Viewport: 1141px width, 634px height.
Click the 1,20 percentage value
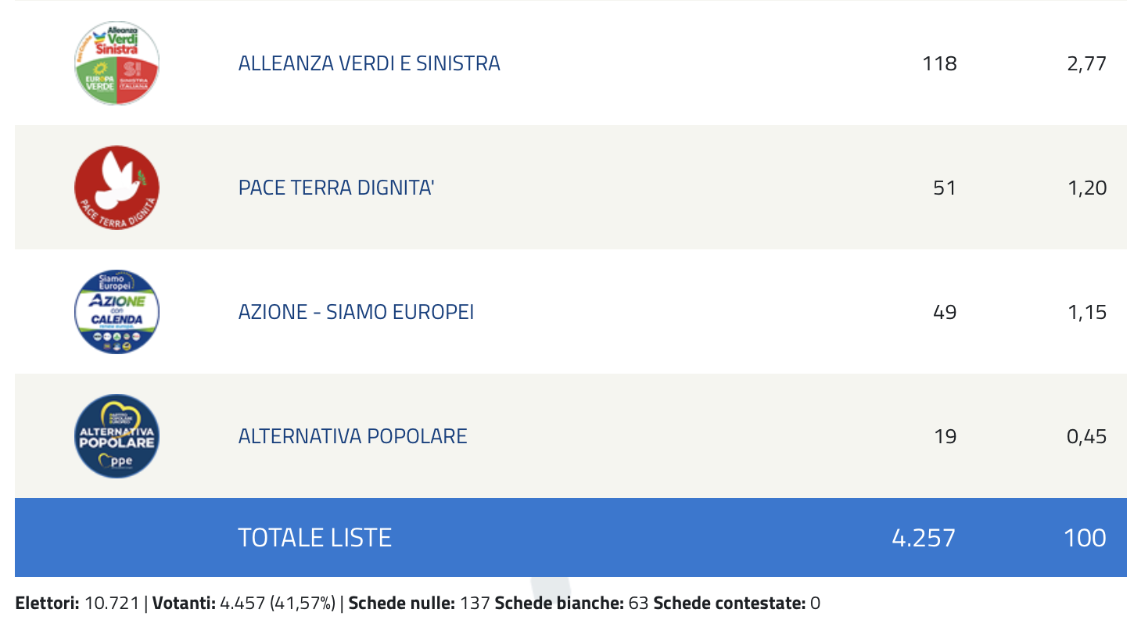coord(1086,188)
